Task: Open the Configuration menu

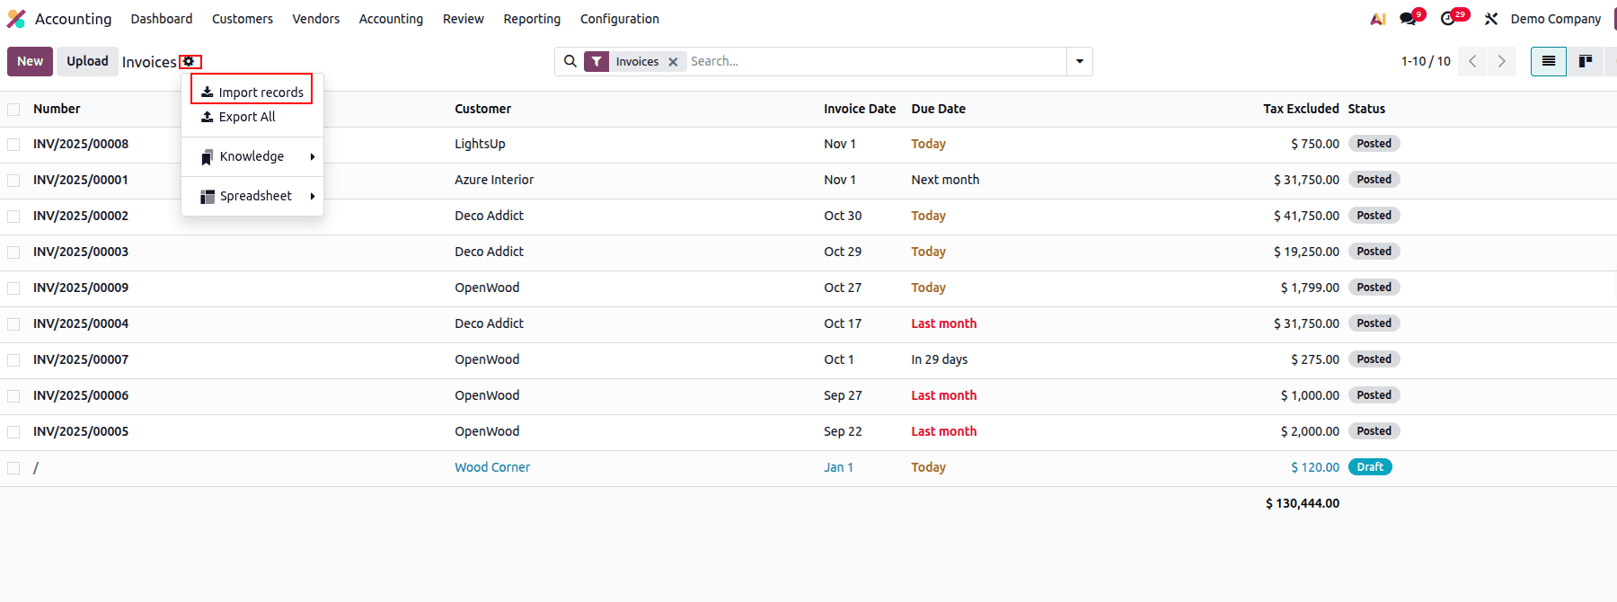Action: [x=620, y=19]
